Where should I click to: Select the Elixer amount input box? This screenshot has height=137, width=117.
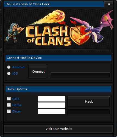pyautogui.click(x=52, y=111)
